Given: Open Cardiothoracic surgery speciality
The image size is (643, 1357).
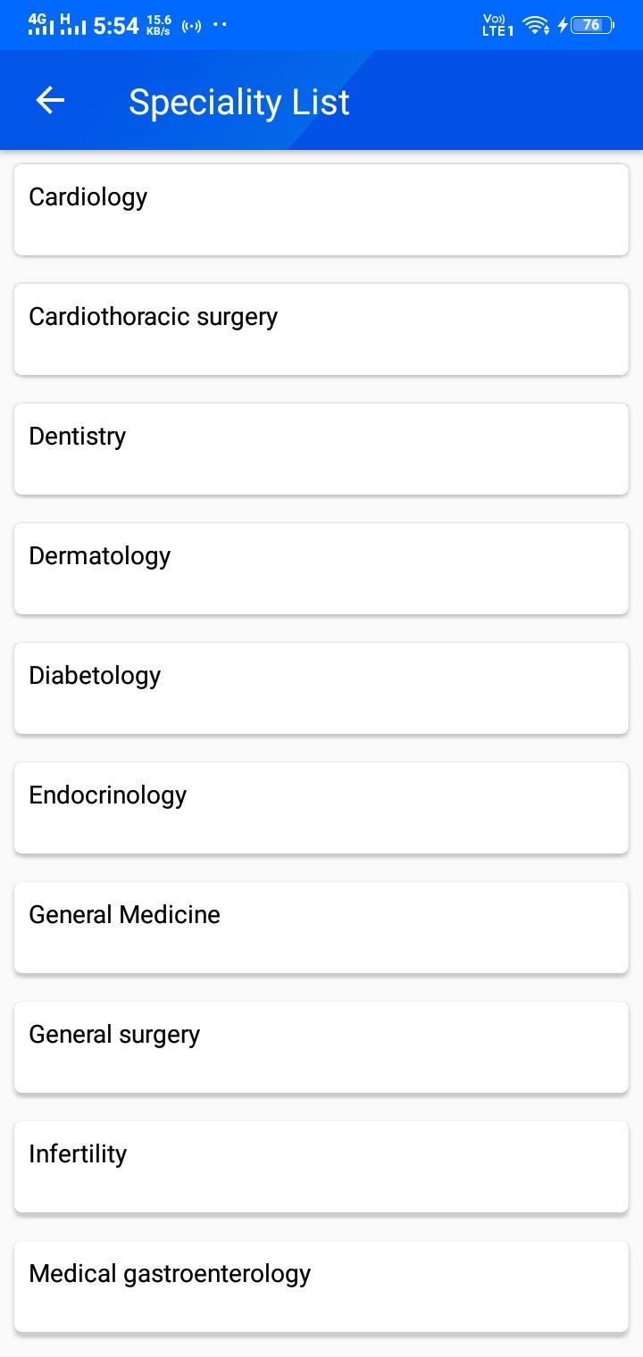Looking at the screenshot, I should tap(321, 329).
